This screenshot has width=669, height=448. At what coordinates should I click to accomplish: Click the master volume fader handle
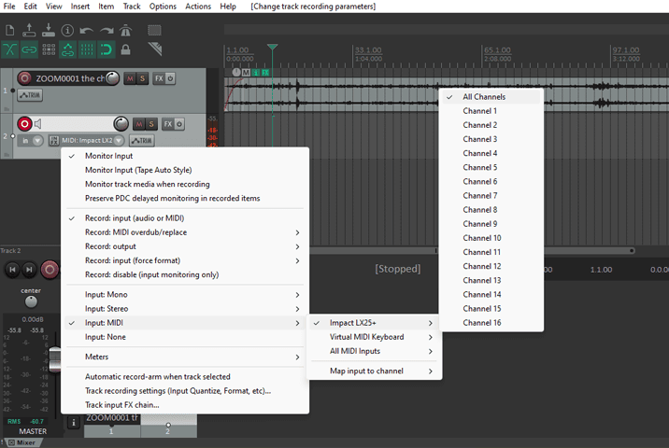(x=54, y=359)
